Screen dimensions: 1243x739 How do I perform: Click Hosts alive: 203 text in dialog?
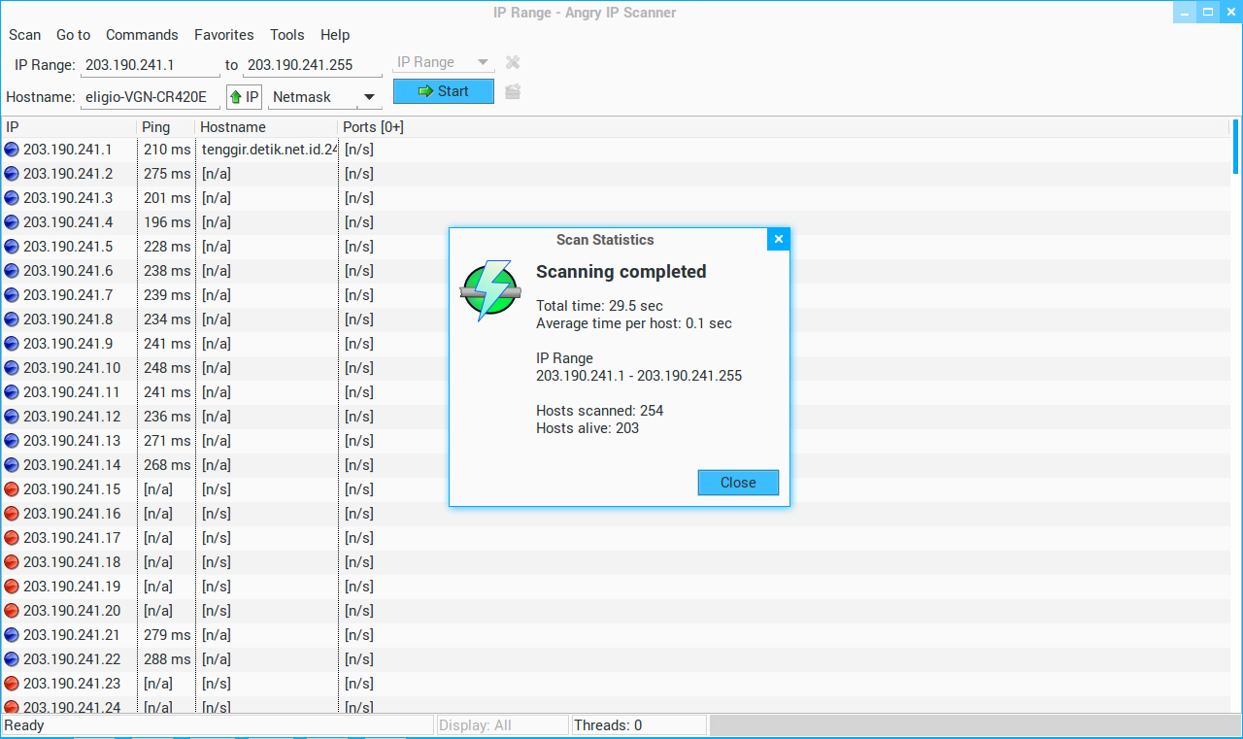pyautogui.click(x=588, y=428)
